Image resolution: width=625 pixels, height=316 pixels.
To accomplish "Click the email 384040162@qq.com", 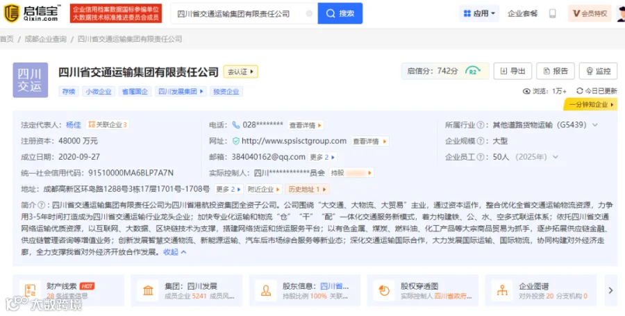I will 268,157.
